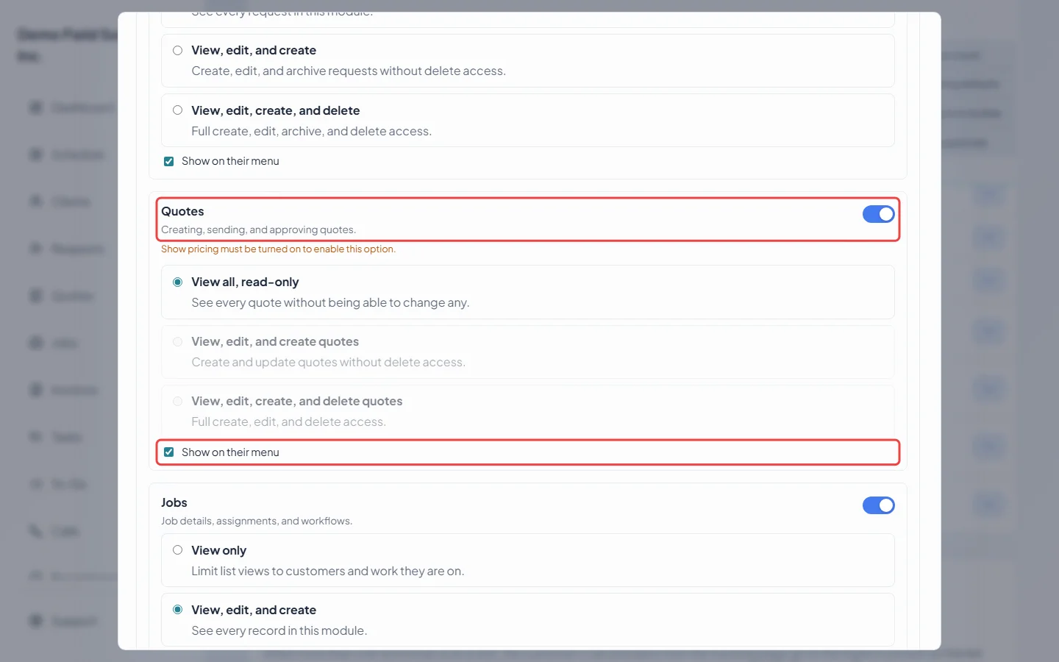Choose Quotes 'View all, read-only' radio
The image size is (1059, 662).
[x=177, y=282]
